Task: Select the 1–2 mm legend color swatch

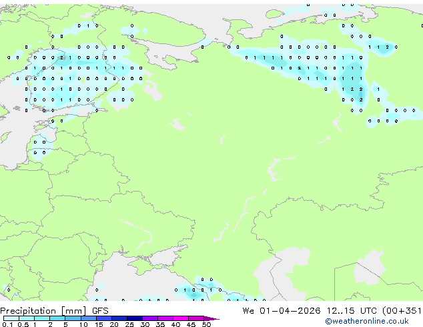Action: (x=42, y=318)
